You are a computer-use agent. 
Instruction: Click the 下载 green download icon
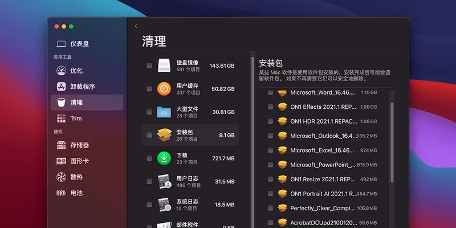(x=164, y=158)
